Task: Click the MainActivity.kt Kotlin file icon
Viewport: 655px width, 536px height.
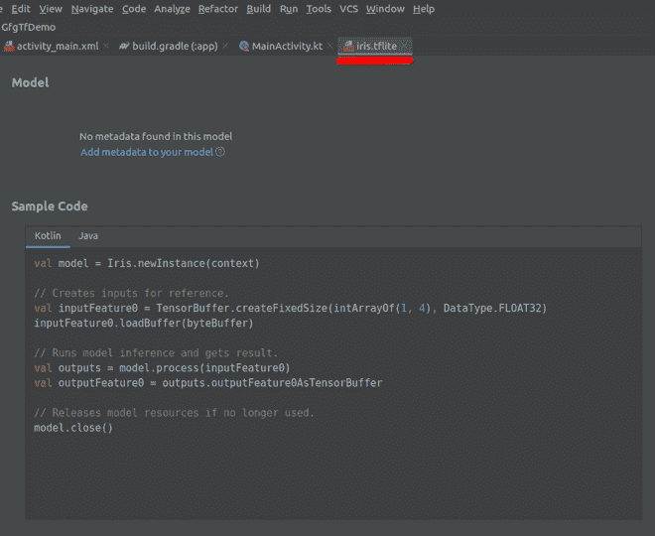Action: click(244, 47)
